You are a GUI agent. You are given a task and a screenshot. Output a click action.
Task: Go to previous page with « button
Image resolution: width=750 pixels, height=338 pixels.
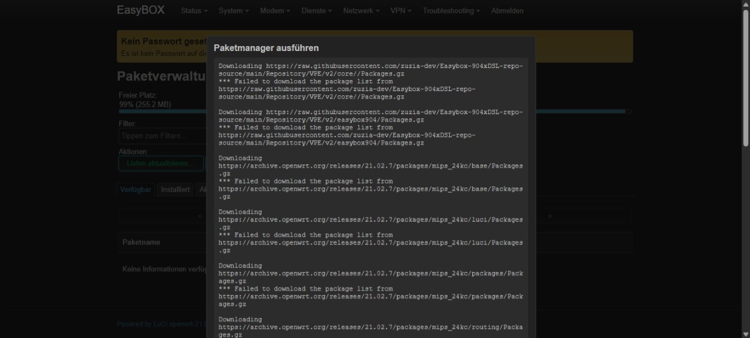(201, 215)
